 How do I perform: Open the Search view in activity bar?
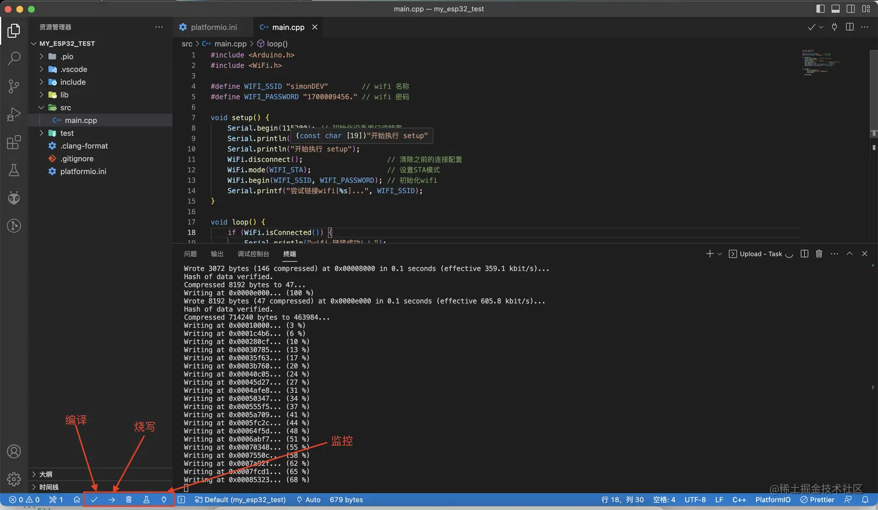tap(14, 58)
